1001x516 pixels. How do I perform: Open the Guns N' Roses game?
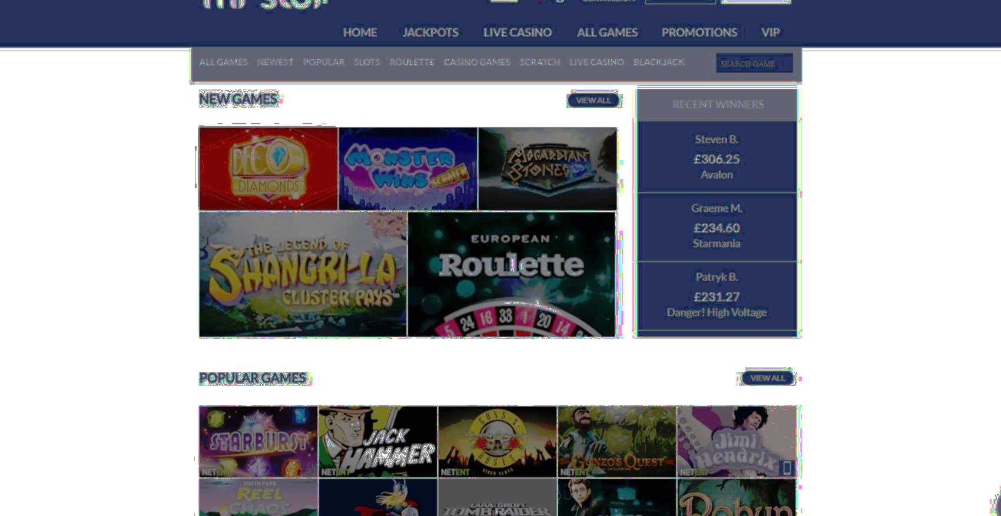click(498, 441)
